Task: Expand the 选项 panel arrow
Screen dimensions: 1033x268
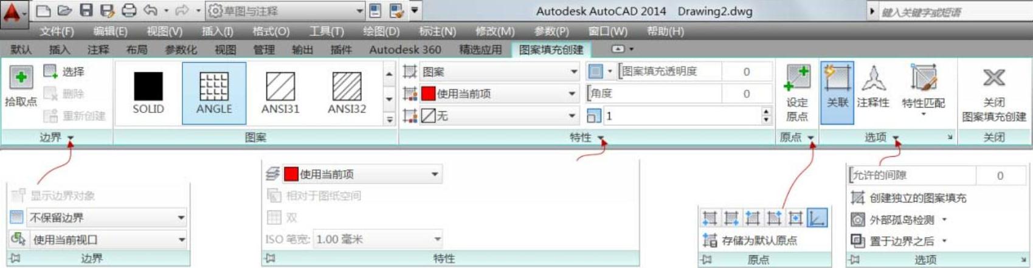Action: (x=896, y=139)
